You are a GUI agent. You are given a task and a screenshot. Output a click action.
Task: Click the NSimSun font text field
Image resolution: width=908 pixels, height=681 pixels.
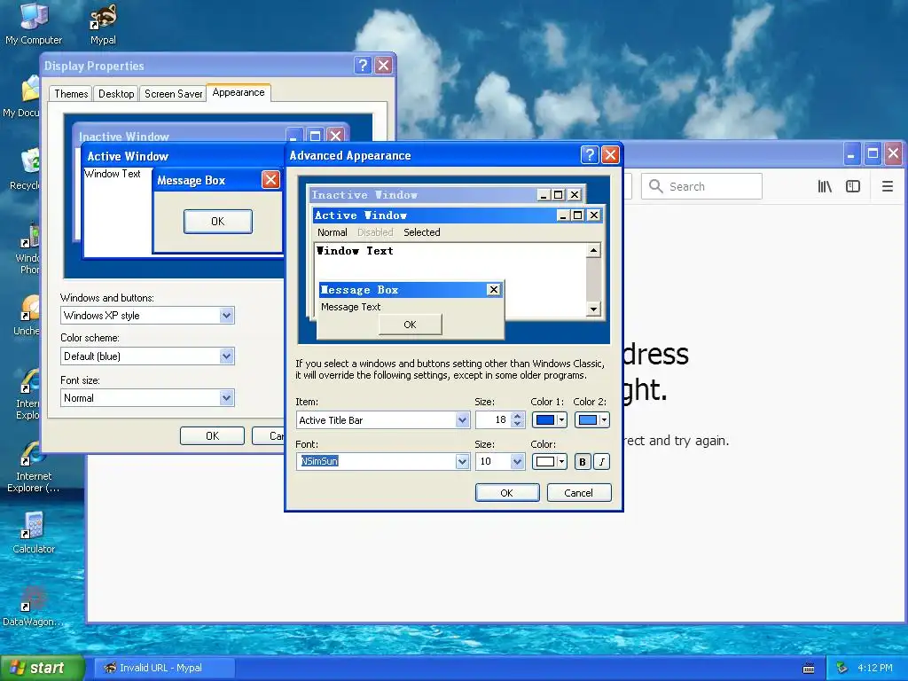pyautogui.click(x=376, y=461)
